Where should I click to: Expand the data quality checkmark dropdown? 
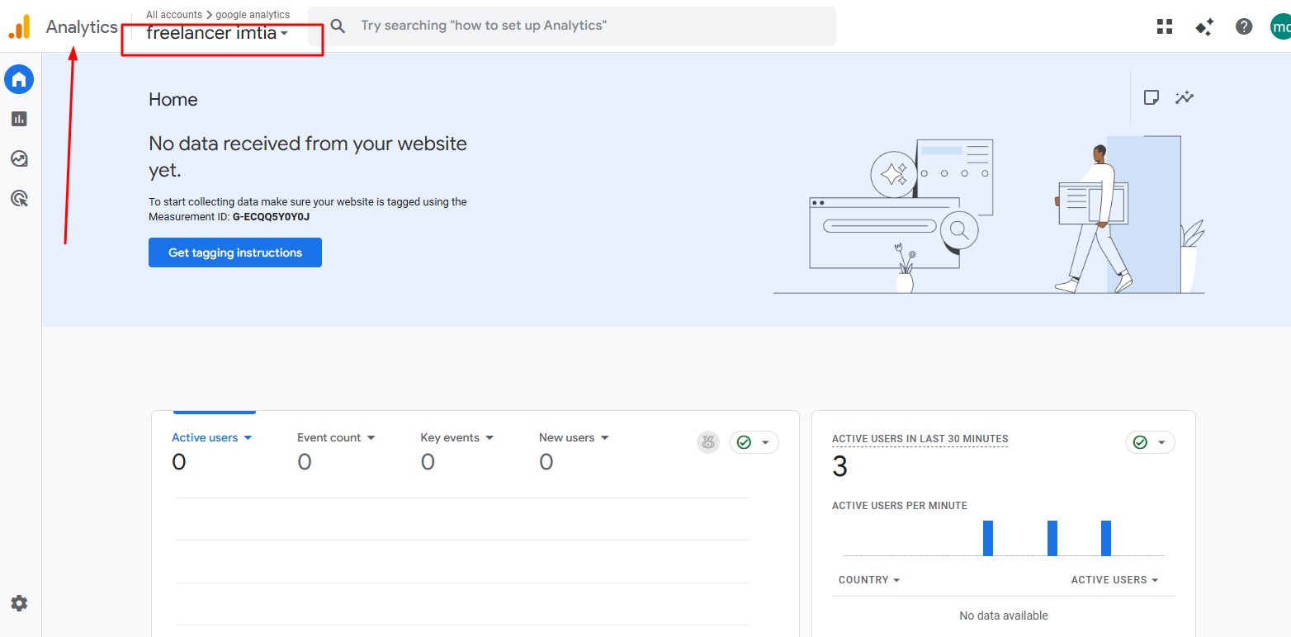point(754,442)
